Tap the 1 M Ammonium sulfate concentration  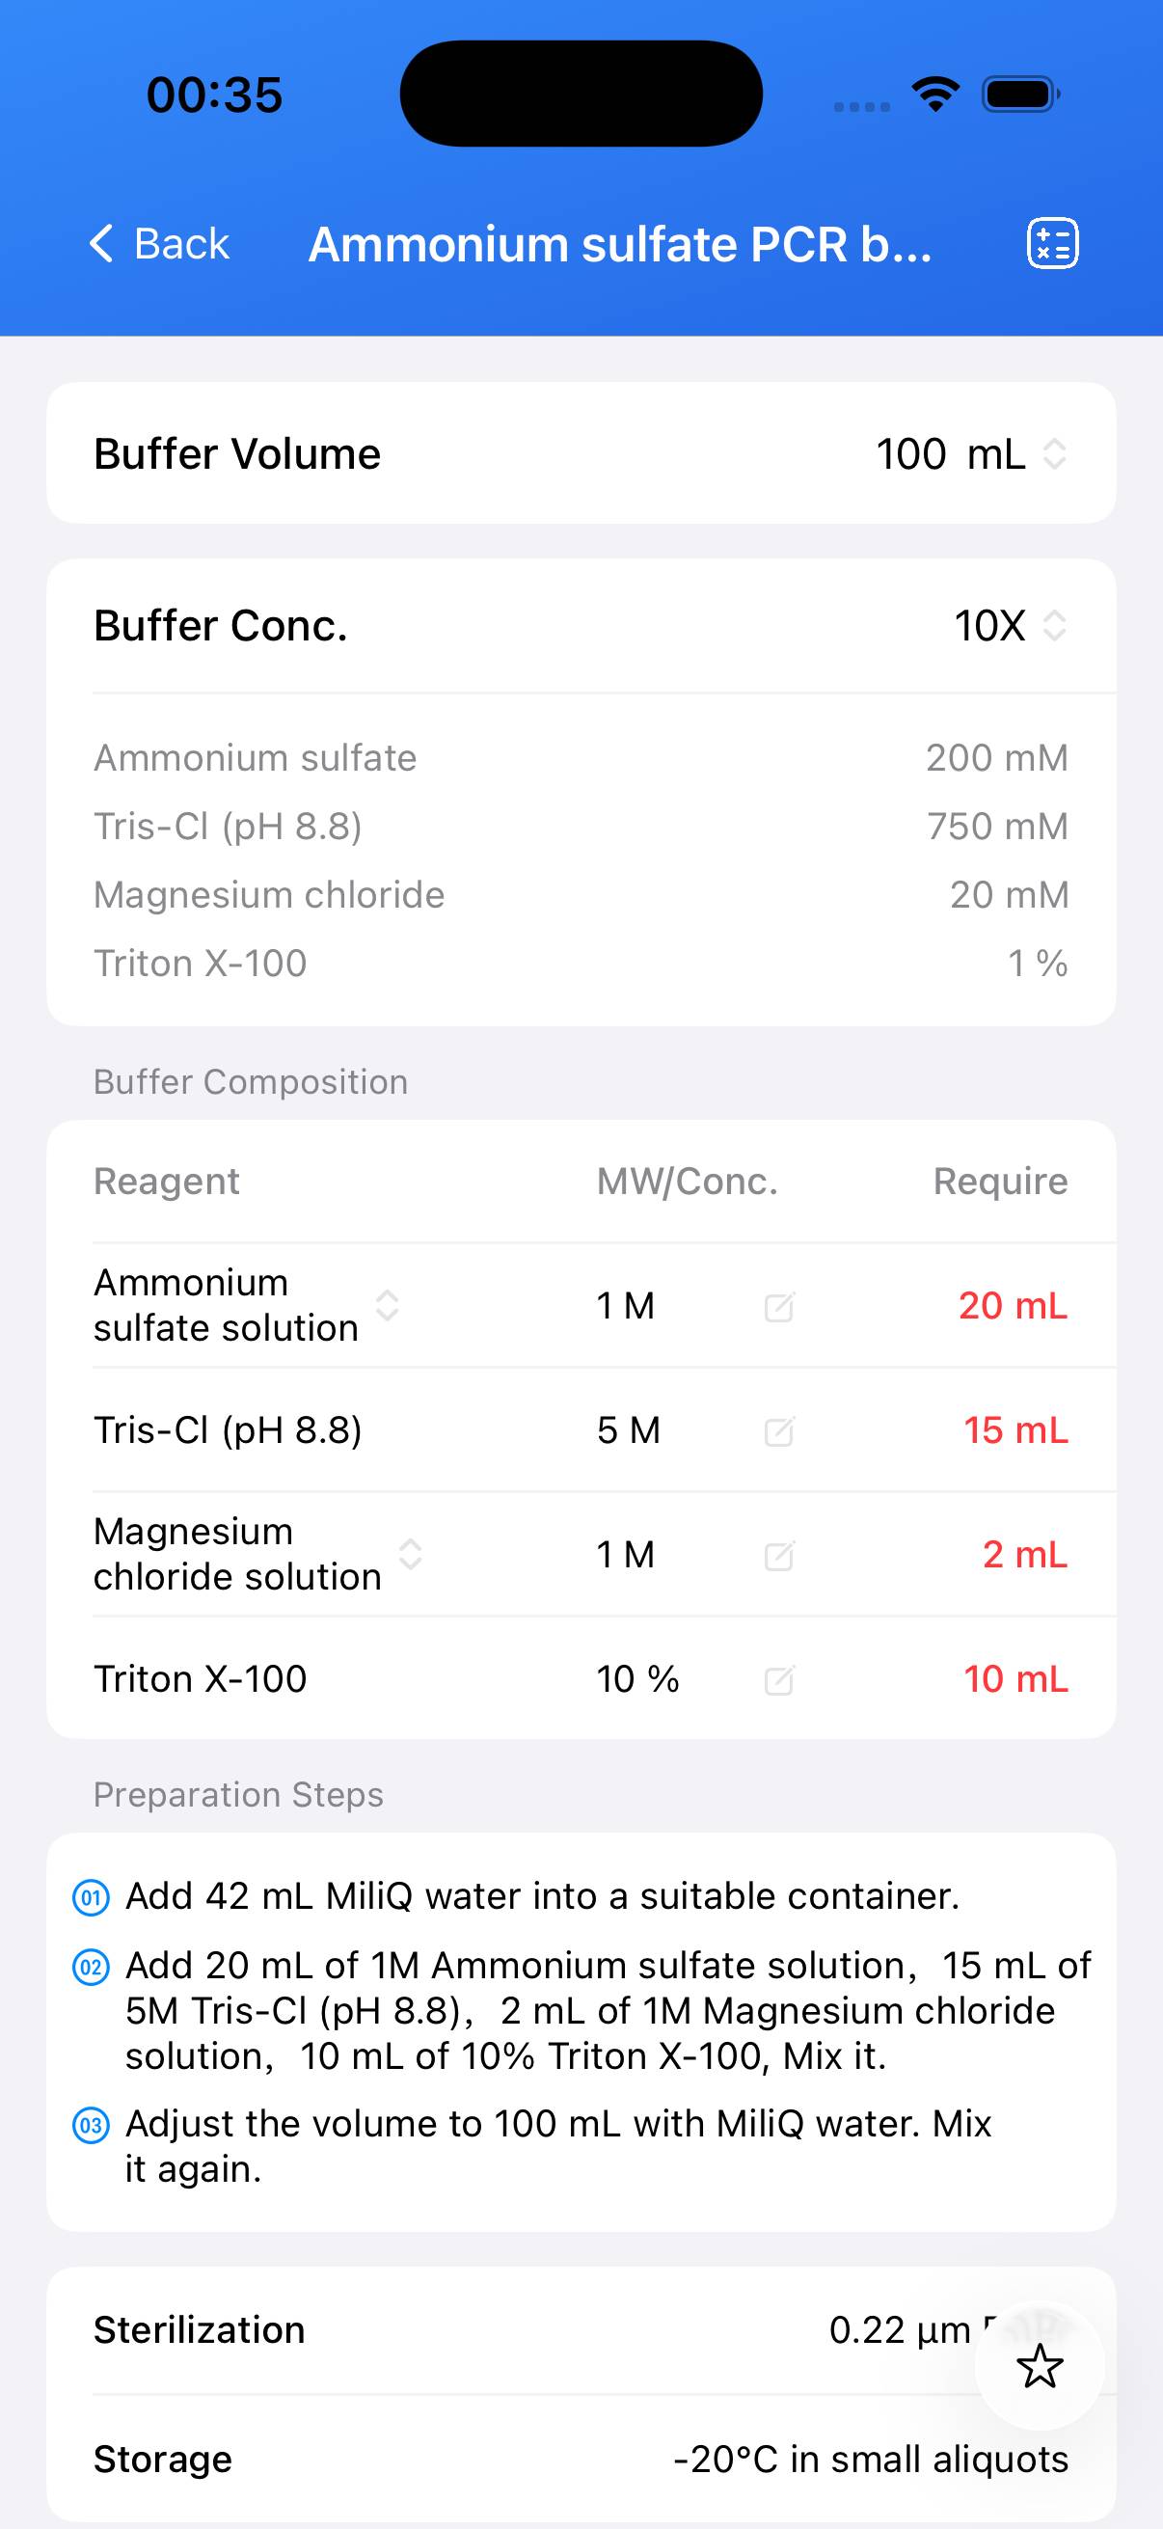pyautogui.click(x=625, y=1306)
